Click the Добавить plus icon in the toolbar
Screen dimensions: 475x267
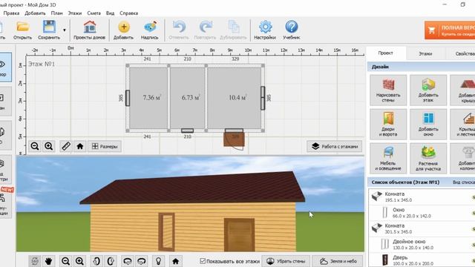[x=123, y=30]
